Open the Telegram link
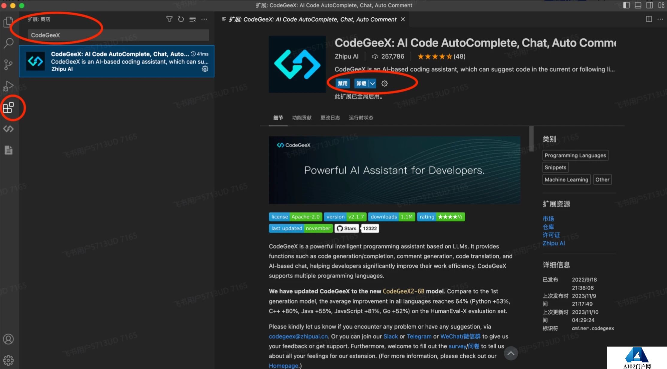 tap(419, 336)
